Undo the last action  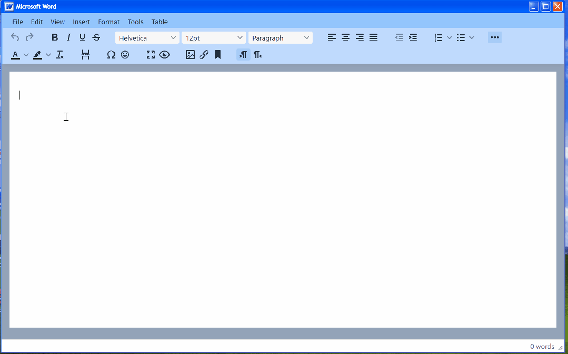(x=15, y=37)
